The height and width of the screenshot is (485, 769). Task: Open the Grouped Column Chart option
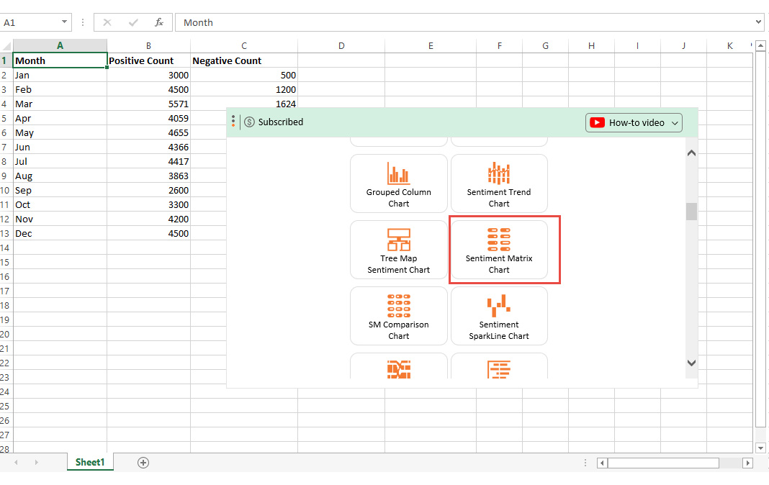pyautogui.click(x=398, y=183)
